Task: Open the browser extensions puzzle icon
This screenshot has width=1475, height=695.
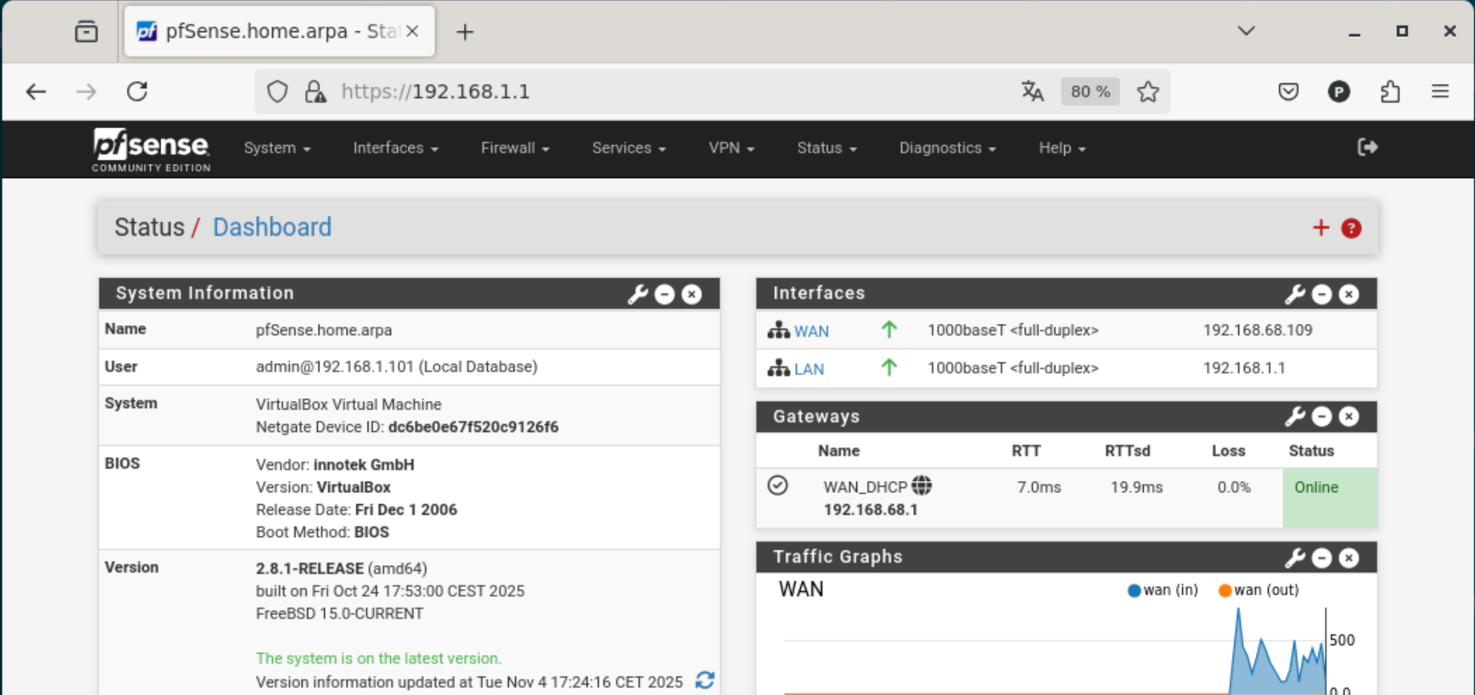Action: click(1391, 91)
